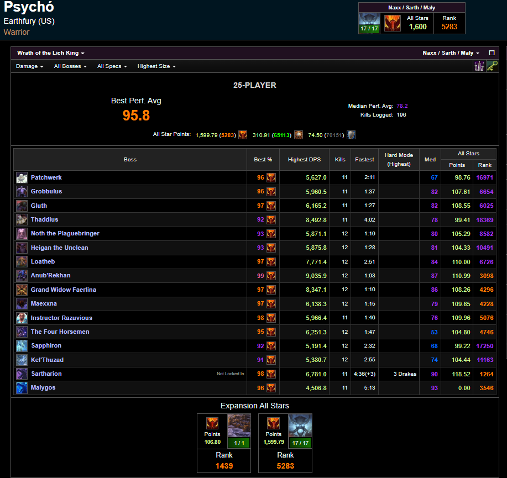This screenshot has height=478, width=507.
Task: Click the shield icon next to 74.50 points
Action: [x=351, y=135]
